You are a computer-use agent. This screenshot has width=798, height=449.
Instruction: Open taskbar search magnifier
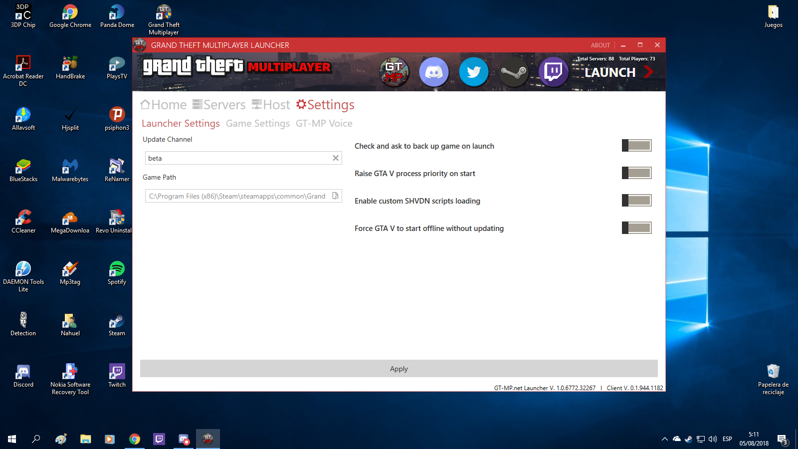(36, 439)
